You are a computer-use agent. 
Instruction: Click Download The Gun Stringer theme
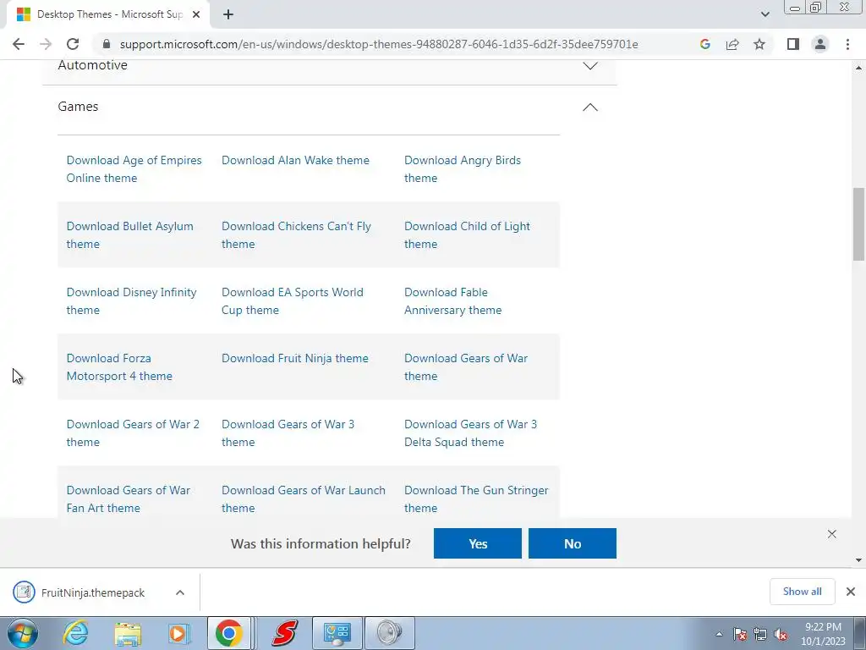point(476,499)
